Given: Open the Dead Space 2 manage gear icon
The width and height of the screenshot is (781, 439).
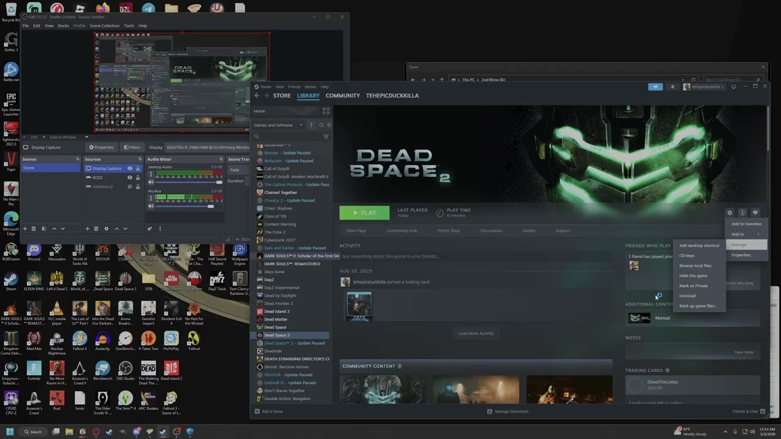Looking at the screenshot, I should [729, 213].
